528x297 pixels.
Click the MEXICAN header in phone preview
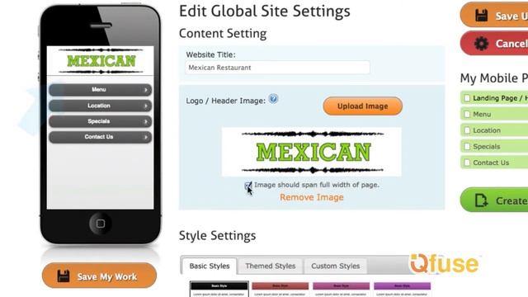[101, 61]
